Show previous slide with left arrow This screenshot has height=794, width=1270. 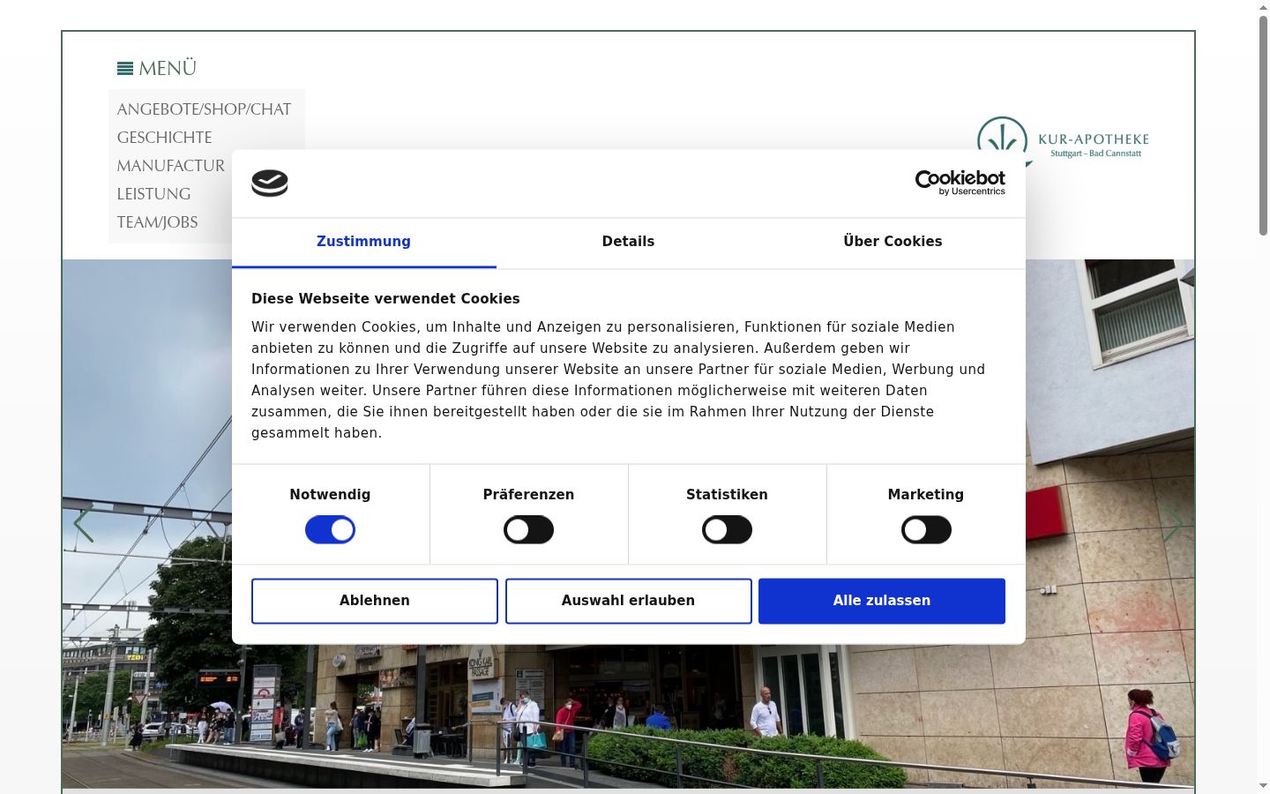84,523
